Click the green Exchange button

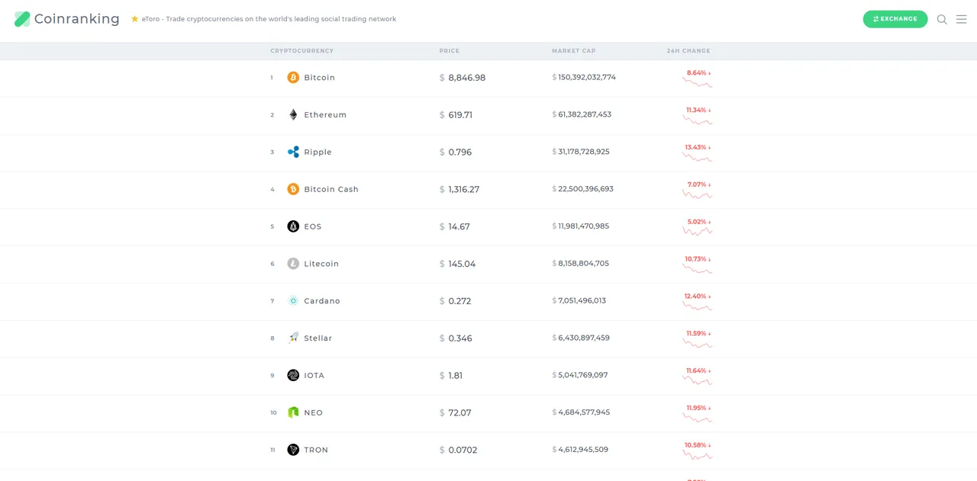click(895, 19)
